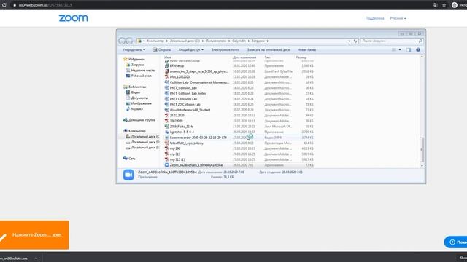Image resolution: width=467 pixels, height=262 pixels.
Task: Click the padlock icon in the address bar
Action: click(x=15, y=5)
